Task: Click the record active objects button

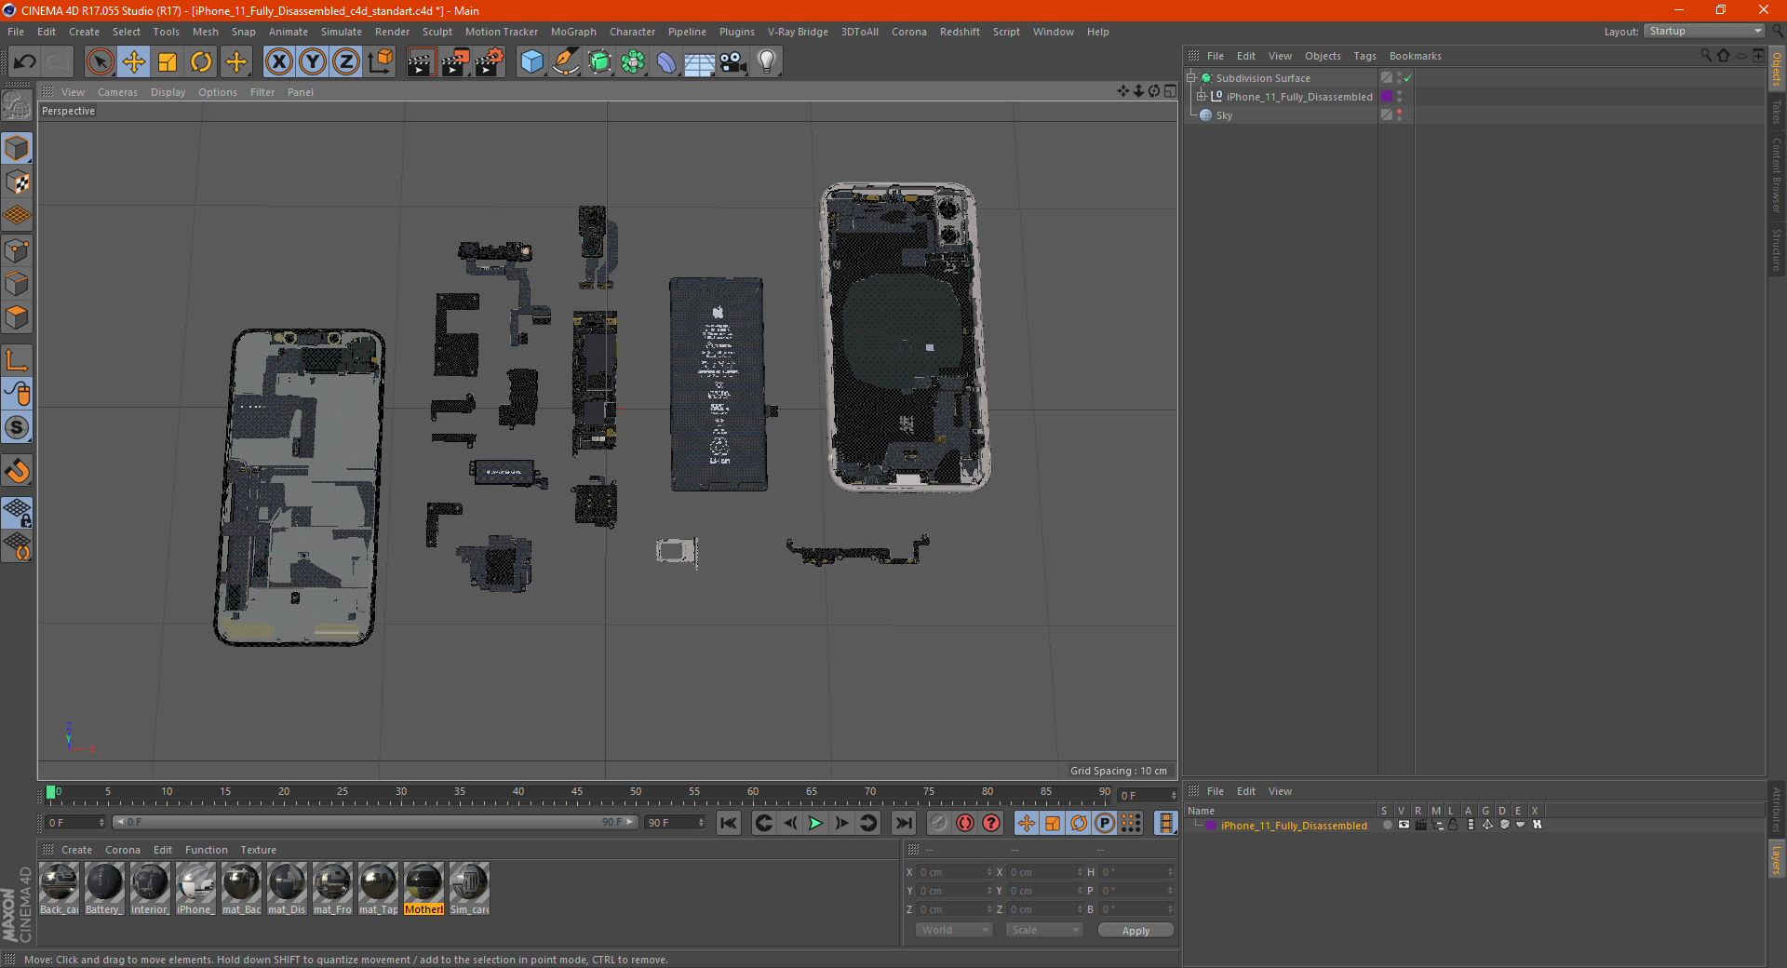Action: tap(939, 823)
